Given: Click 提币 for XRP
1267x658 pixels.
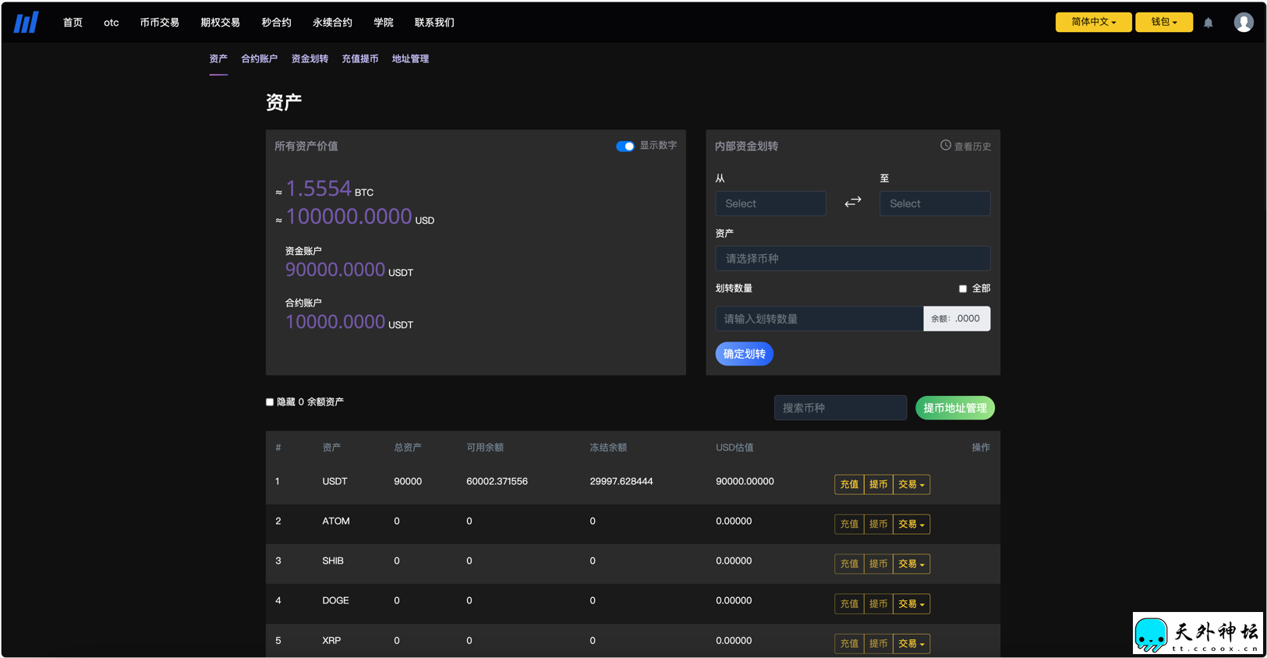Looking at the screenshot, I should pyautogui.click(x=878, y=643).
